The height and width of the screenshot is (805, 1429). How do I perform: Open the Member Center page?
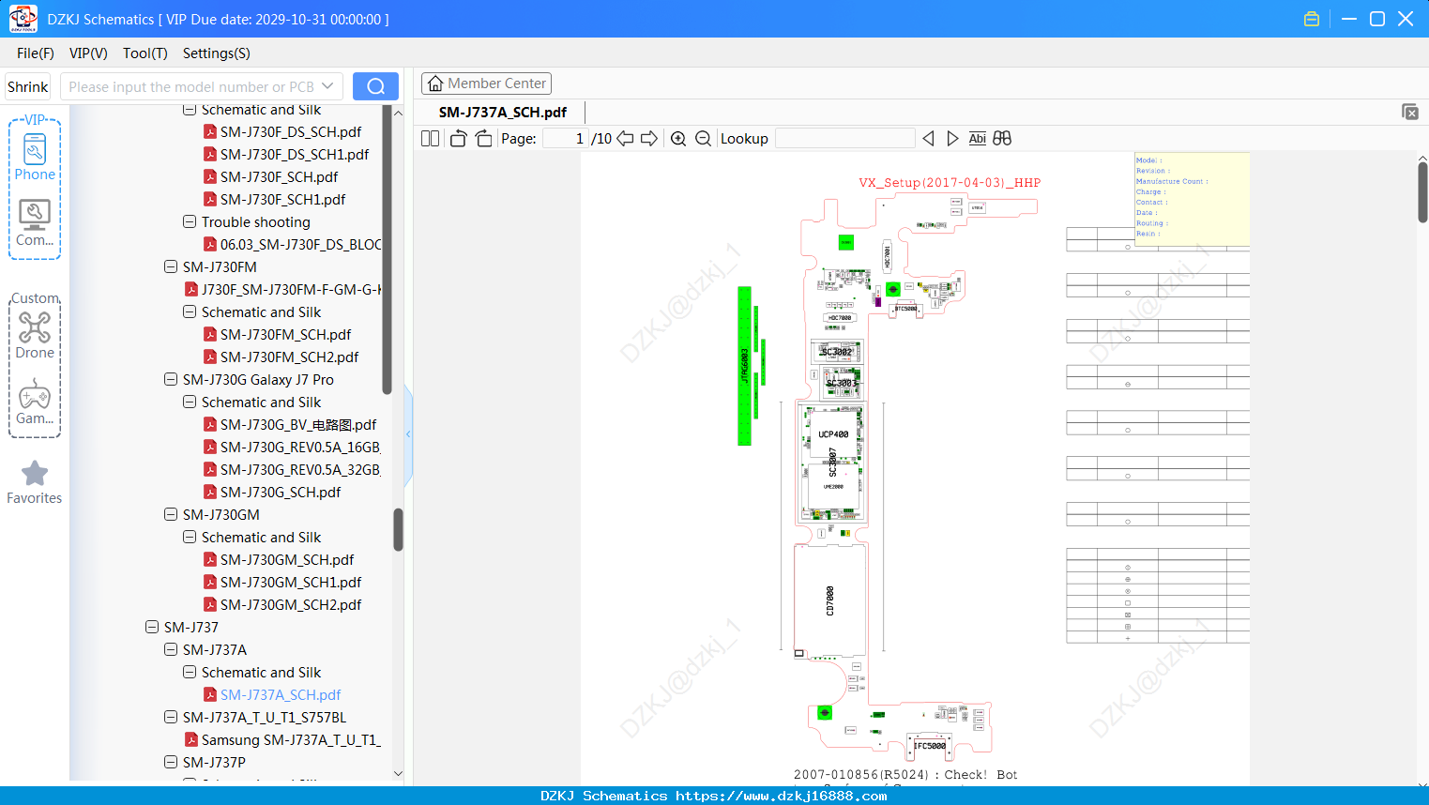pyautogui.click(x=486, y=84)
